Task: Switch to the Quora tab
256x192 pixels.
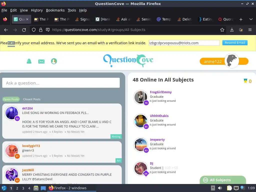Action: (226, 19)
